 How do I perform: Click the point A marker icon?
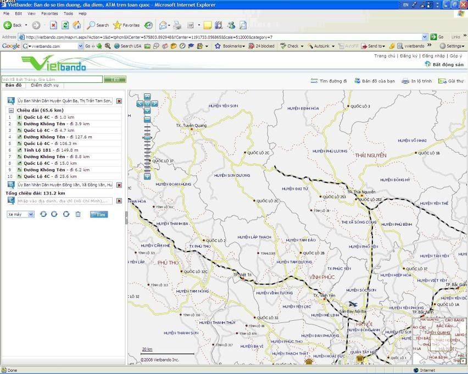click(x=11, y=101)
